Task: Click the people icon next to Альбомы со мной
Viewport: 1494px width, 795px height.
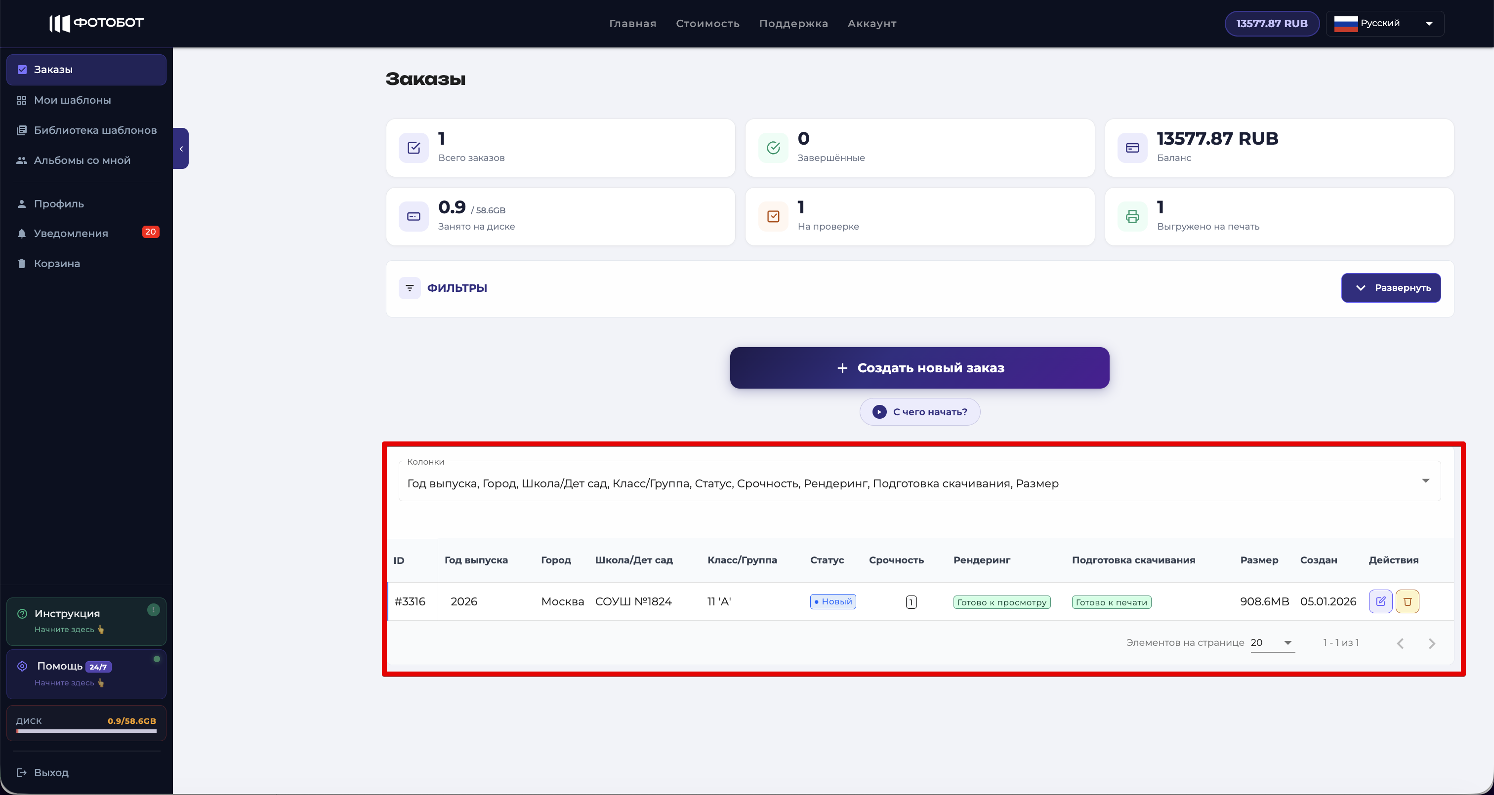Action: [x=21, y=160]
